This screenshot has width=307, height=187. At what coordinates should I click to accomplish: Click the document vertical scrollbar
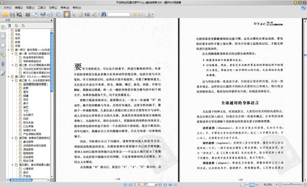305,55
